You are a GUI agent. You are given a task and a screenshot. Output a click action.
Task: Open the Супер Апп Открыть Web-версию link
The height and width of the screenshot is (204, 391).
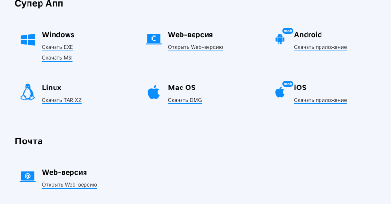tap(195, 47)
